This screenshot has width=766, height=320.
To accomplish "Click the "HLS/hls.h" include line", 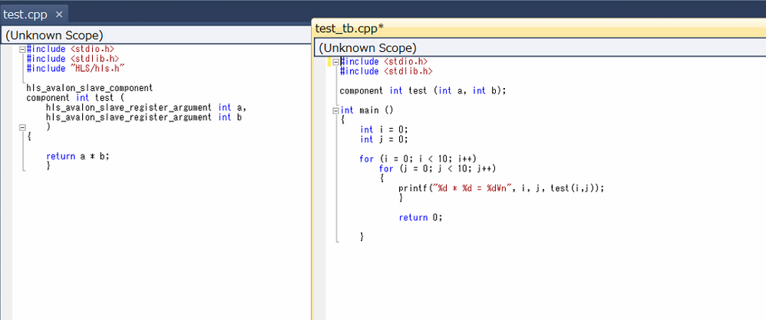I will 75,68.
